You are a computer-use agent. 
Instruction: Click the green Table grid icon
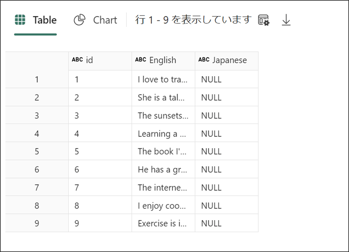20,20
